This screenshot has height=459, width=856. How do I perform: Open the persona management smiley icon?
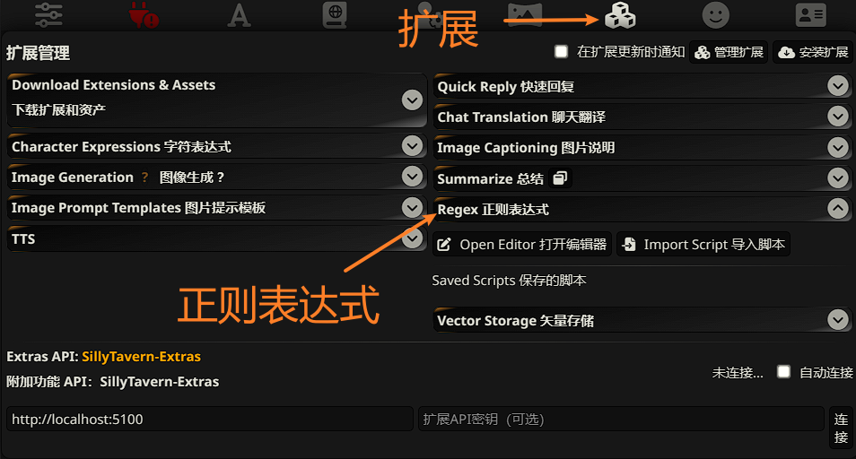coord(716,14)
